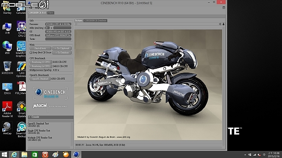Click the Tester name field
Screen dimensions: 282x158
click(58, 39)
